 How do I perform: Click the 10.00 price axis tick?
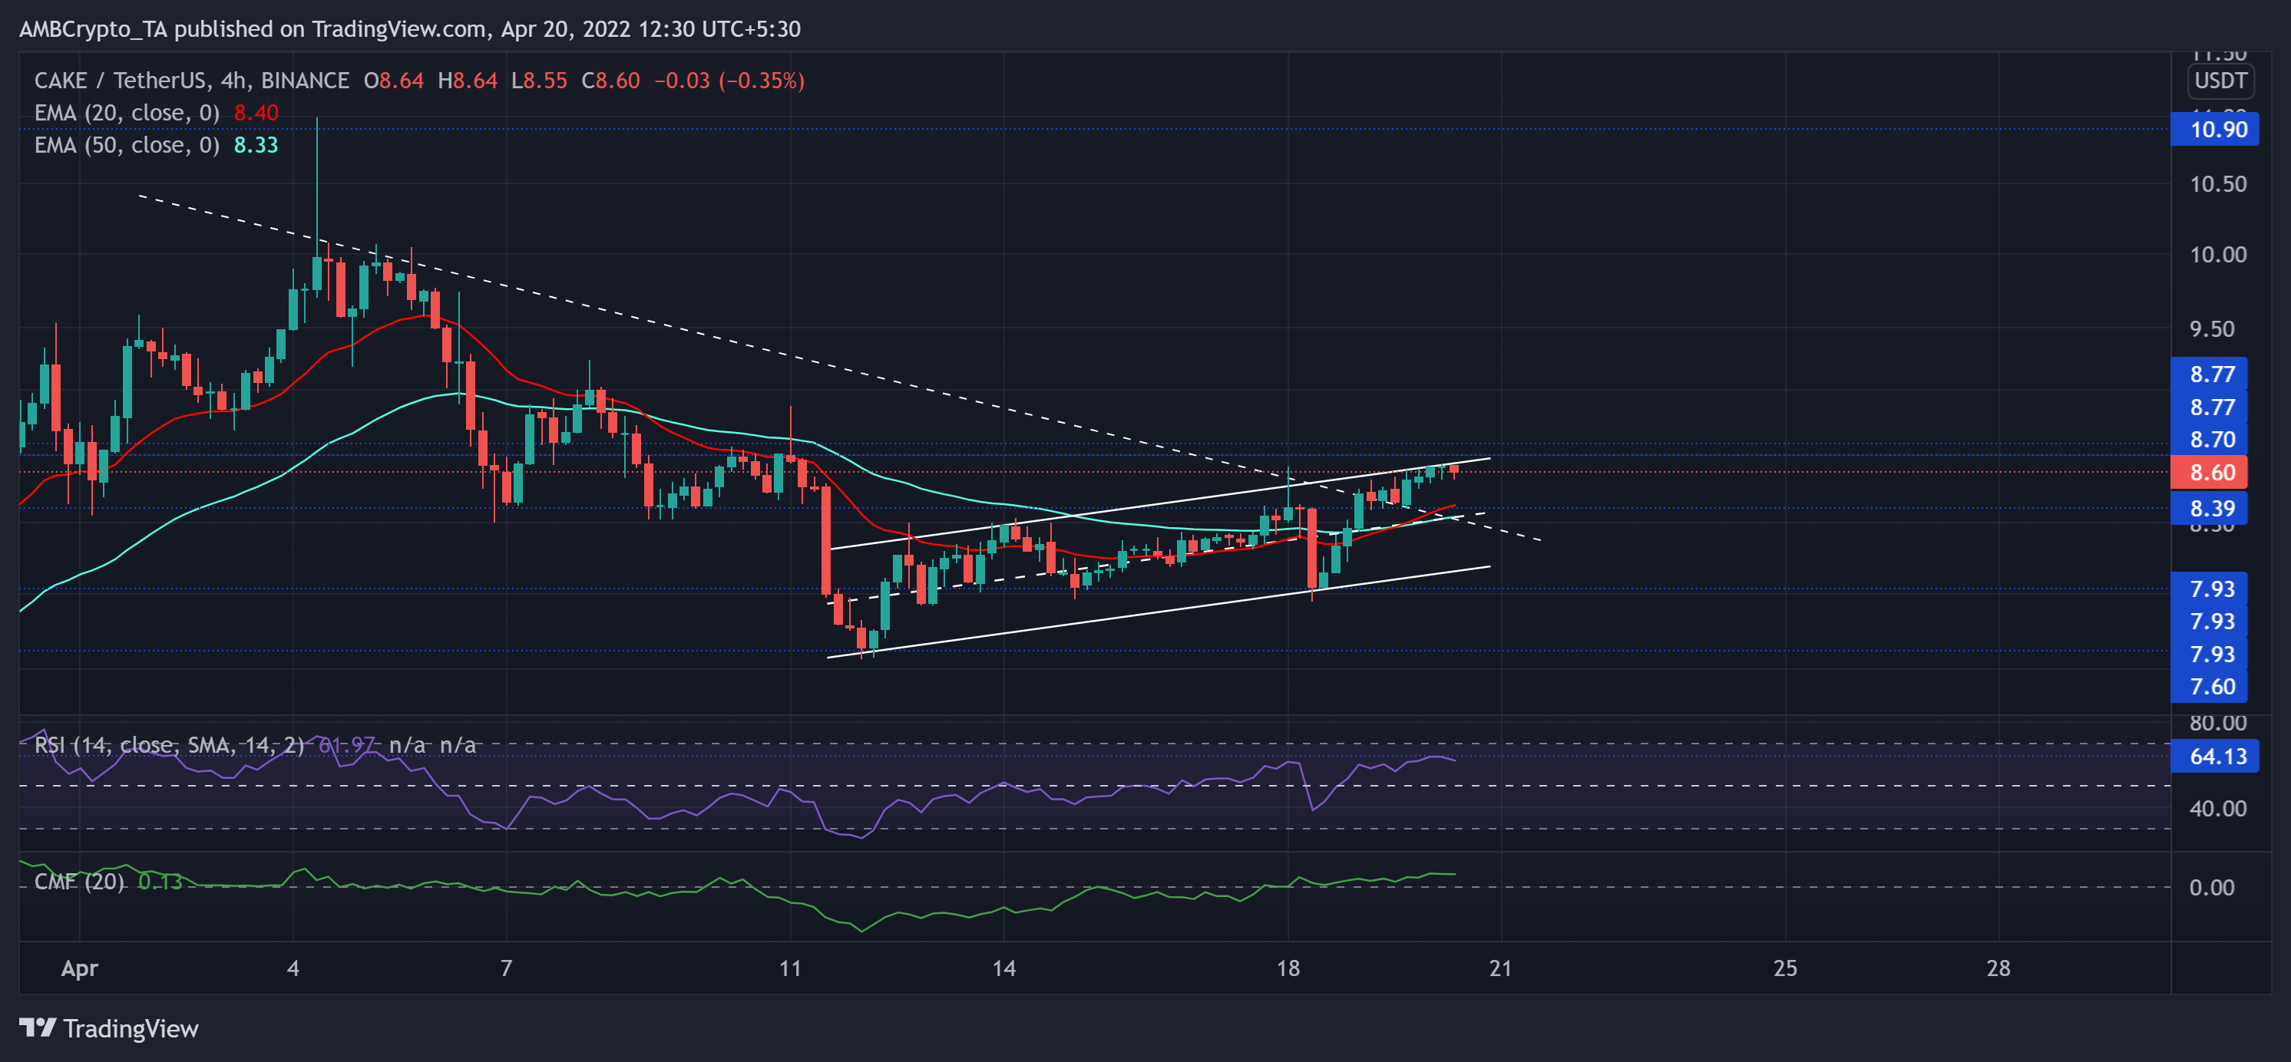tap(2218, 255)
